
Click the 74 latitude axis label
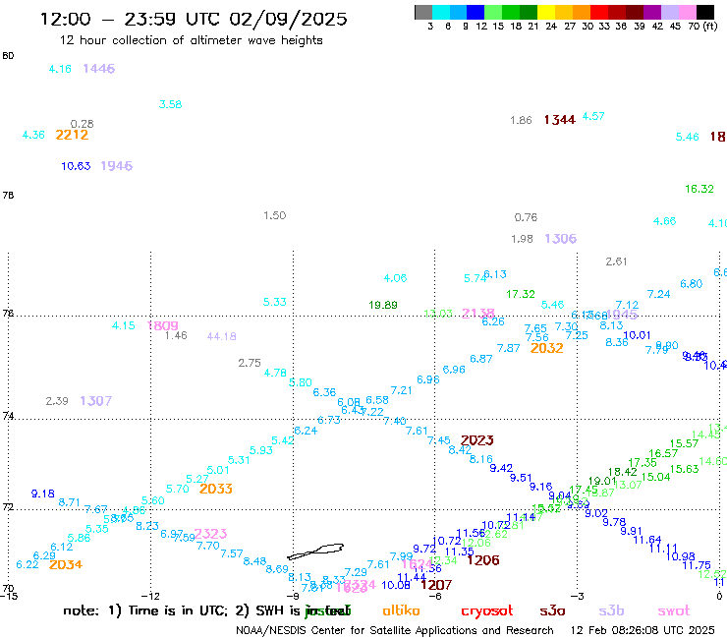pos(8,416)
